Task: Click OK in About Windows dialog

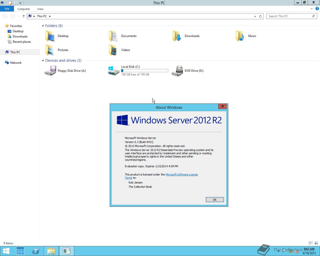Action: [x=215, y=200]
